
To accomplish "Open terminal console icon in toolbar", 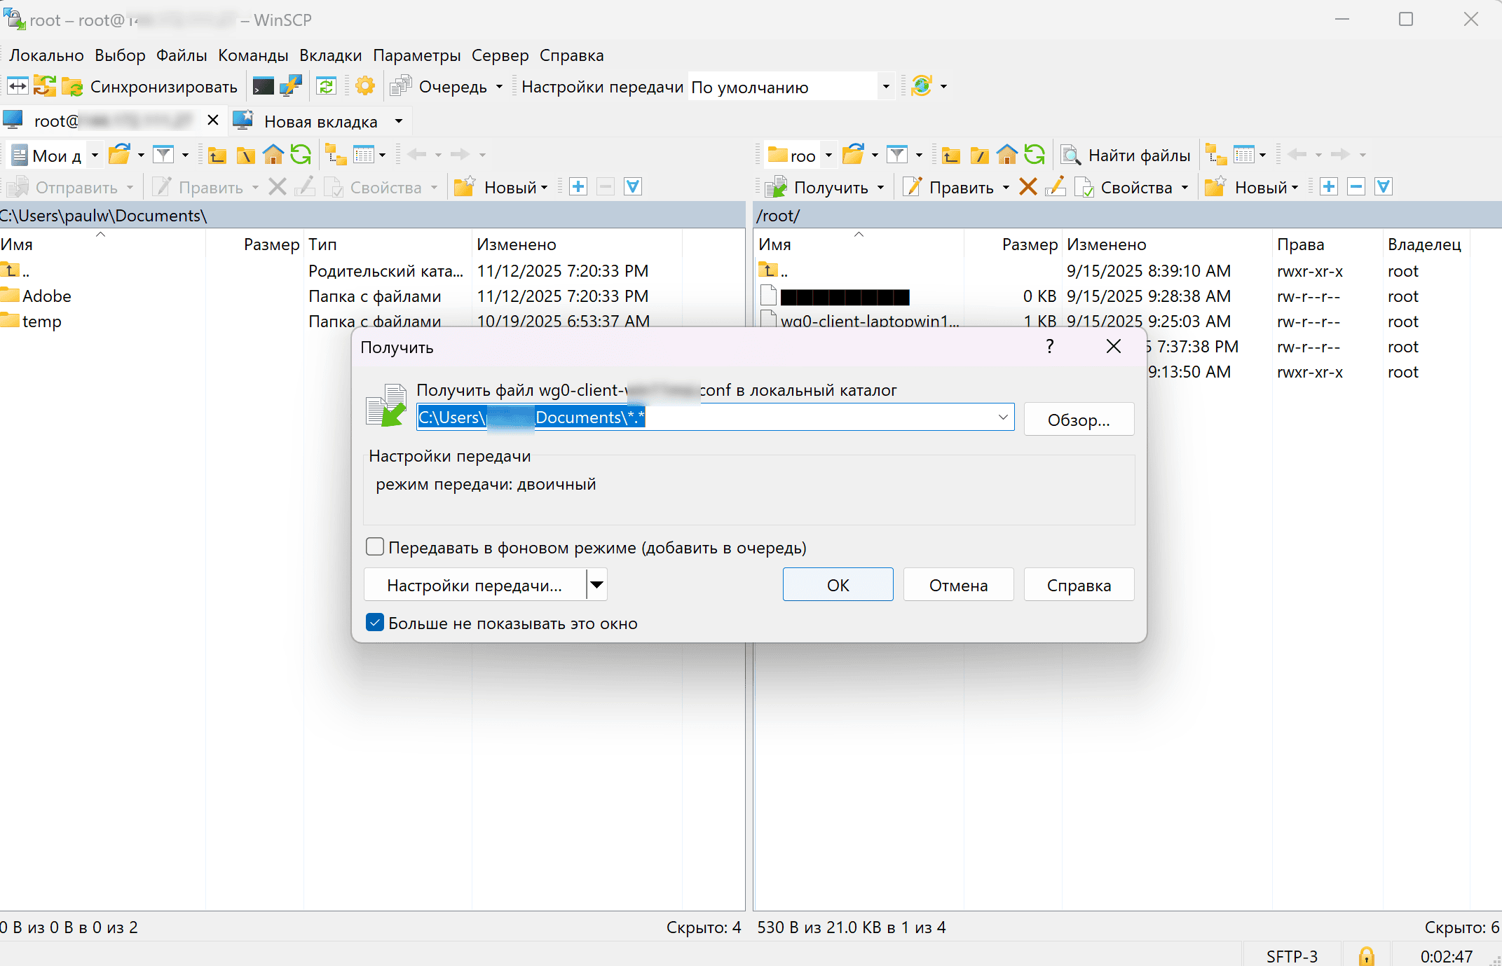I will [264, 86].
